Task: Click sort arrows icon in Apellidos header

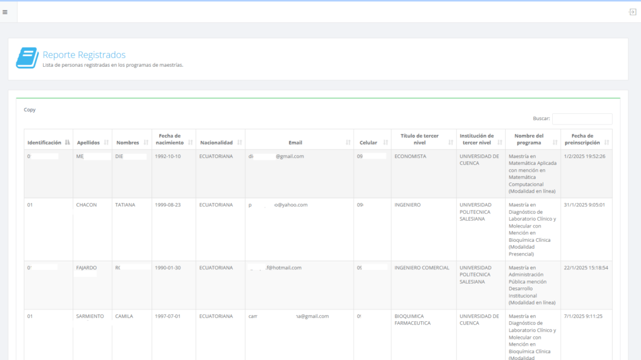Action: (x=106, y=142)
